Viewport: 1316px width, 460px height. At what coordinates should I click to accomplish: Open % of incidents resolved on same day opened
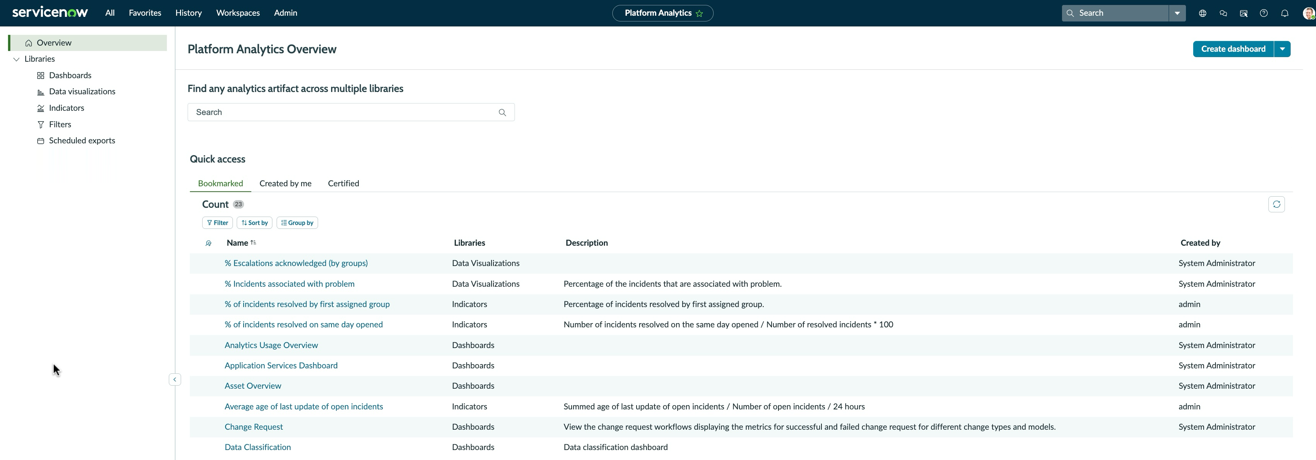coord(304,325)
